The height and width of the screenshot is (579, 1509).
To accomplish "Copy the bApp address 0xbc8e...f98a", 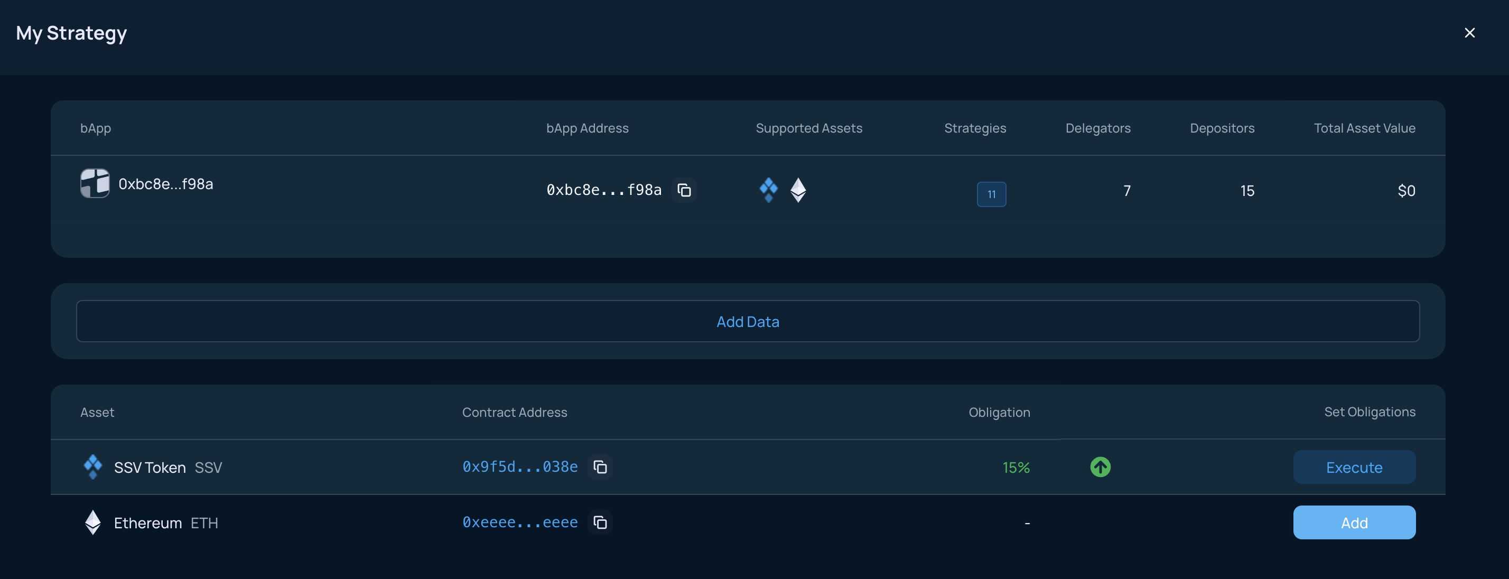I will tap(684, 190).
